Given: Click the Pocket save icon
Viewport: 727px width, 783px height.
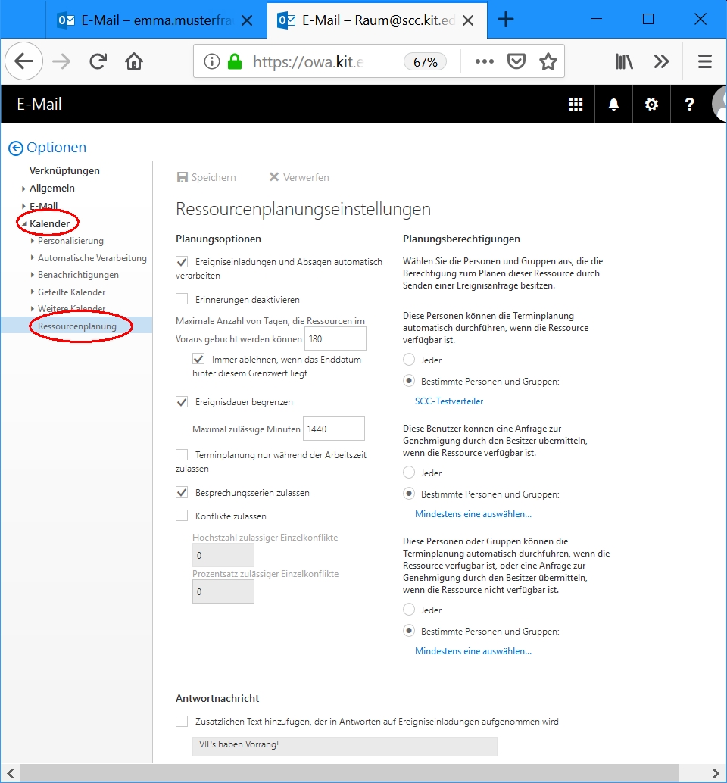Looking at the screenshot, I should pyautogui.click(x=516, y=62).
